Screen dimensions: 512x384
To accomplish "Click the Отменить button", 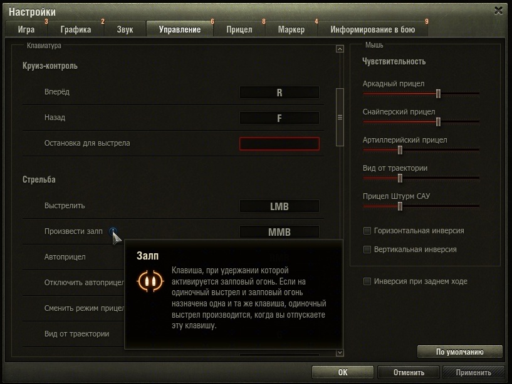I will (409, 372).
